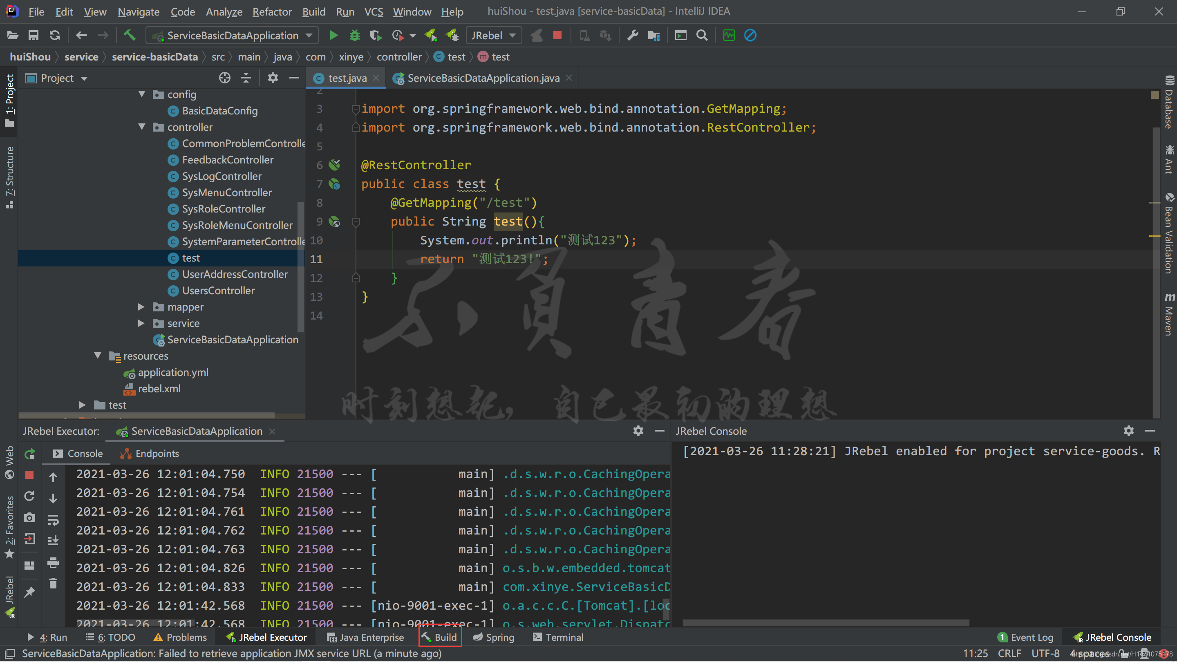Collapse the controller folder in tree

pos(142,127)
